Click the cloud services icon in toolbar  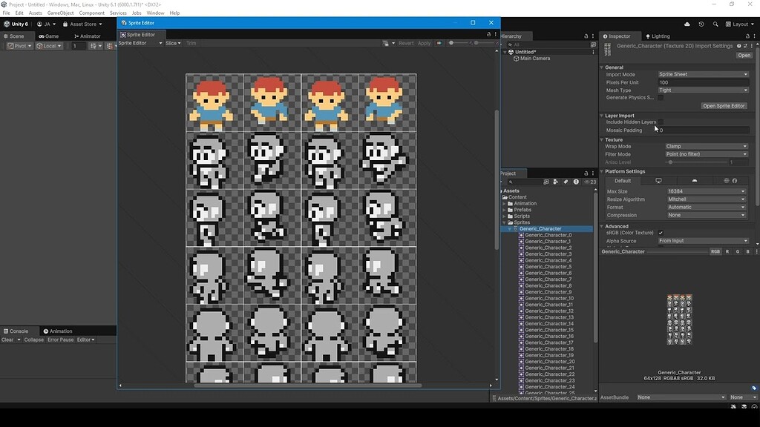tap(687, 24)
